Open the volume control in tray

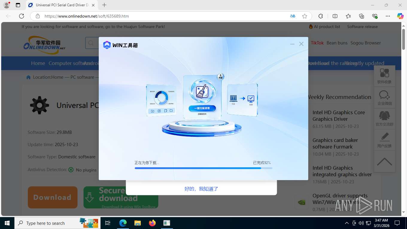pos(361,223)
